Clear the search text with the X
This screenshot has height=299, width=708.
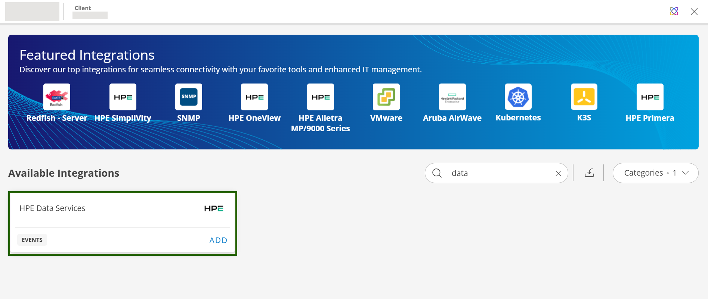tap(558, 173)
